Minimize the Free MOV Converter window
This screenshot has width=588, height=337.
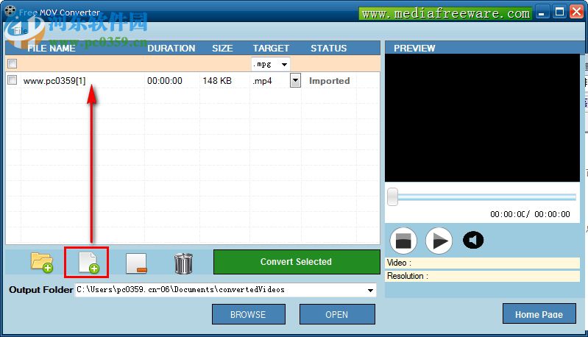pyautogui.click(x=542, y=13)
